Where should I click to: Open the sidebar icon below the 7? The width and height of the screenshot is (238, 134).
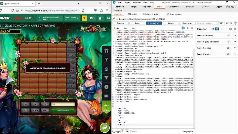pos(106,69)
